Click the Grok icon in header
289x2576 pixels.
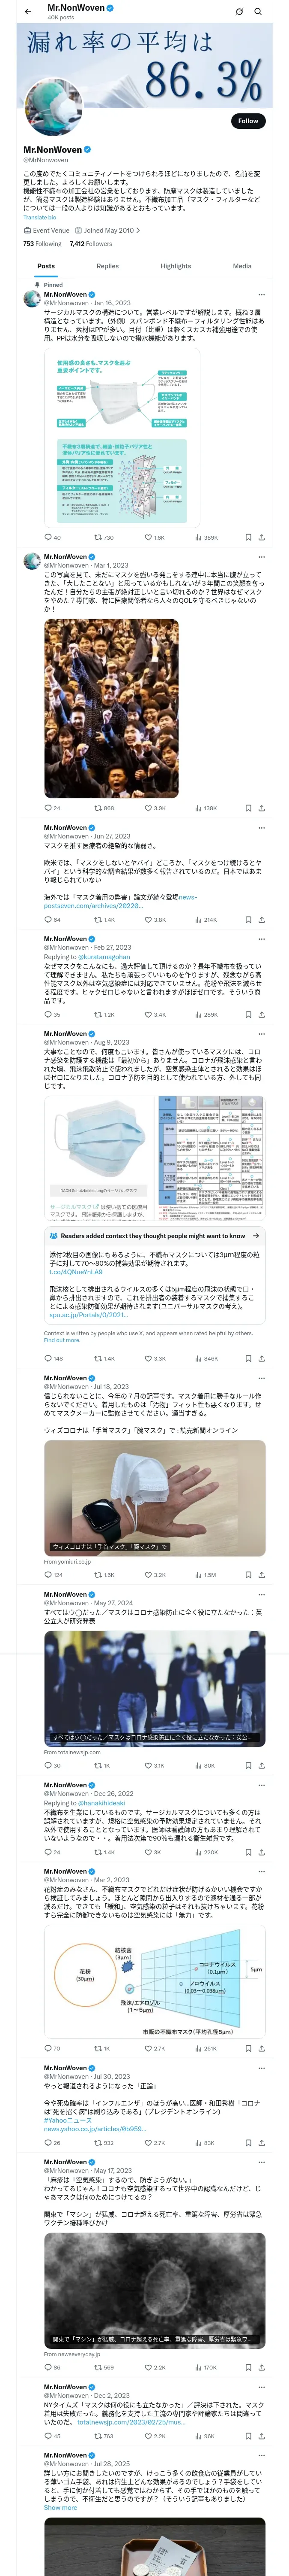[238, 11]
